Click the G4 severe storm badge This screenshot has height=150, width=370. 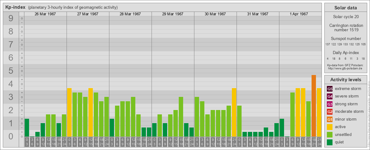pyautogui.click(x=330, y=96)
